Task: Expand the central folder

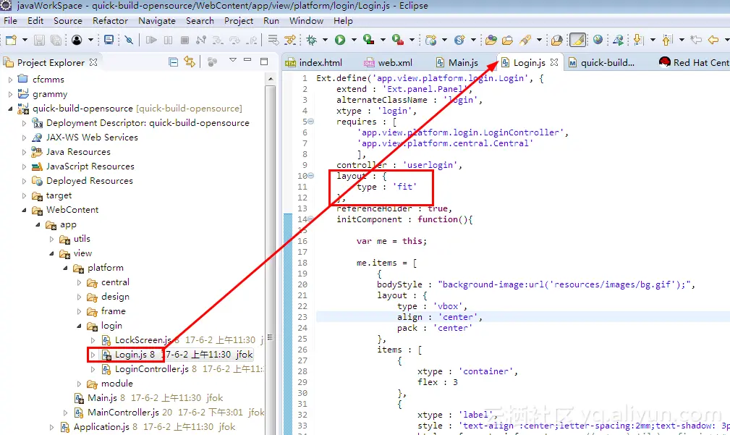Action: pos(79,282)
